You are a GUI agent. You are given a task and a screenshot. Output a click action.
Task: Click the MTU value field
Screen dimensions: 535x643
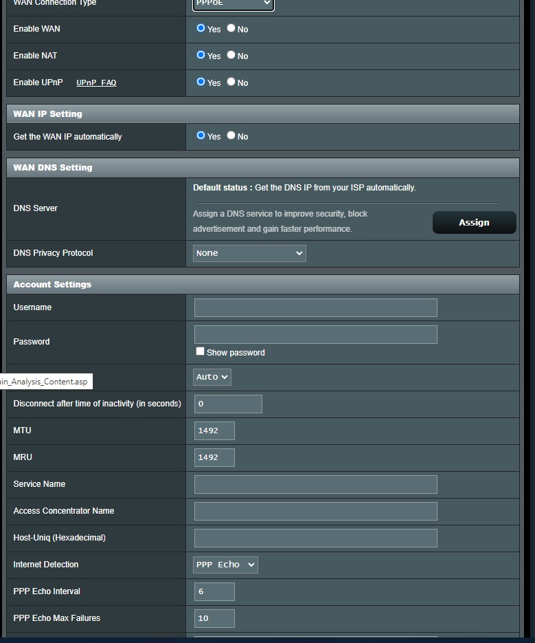(214, 431)
